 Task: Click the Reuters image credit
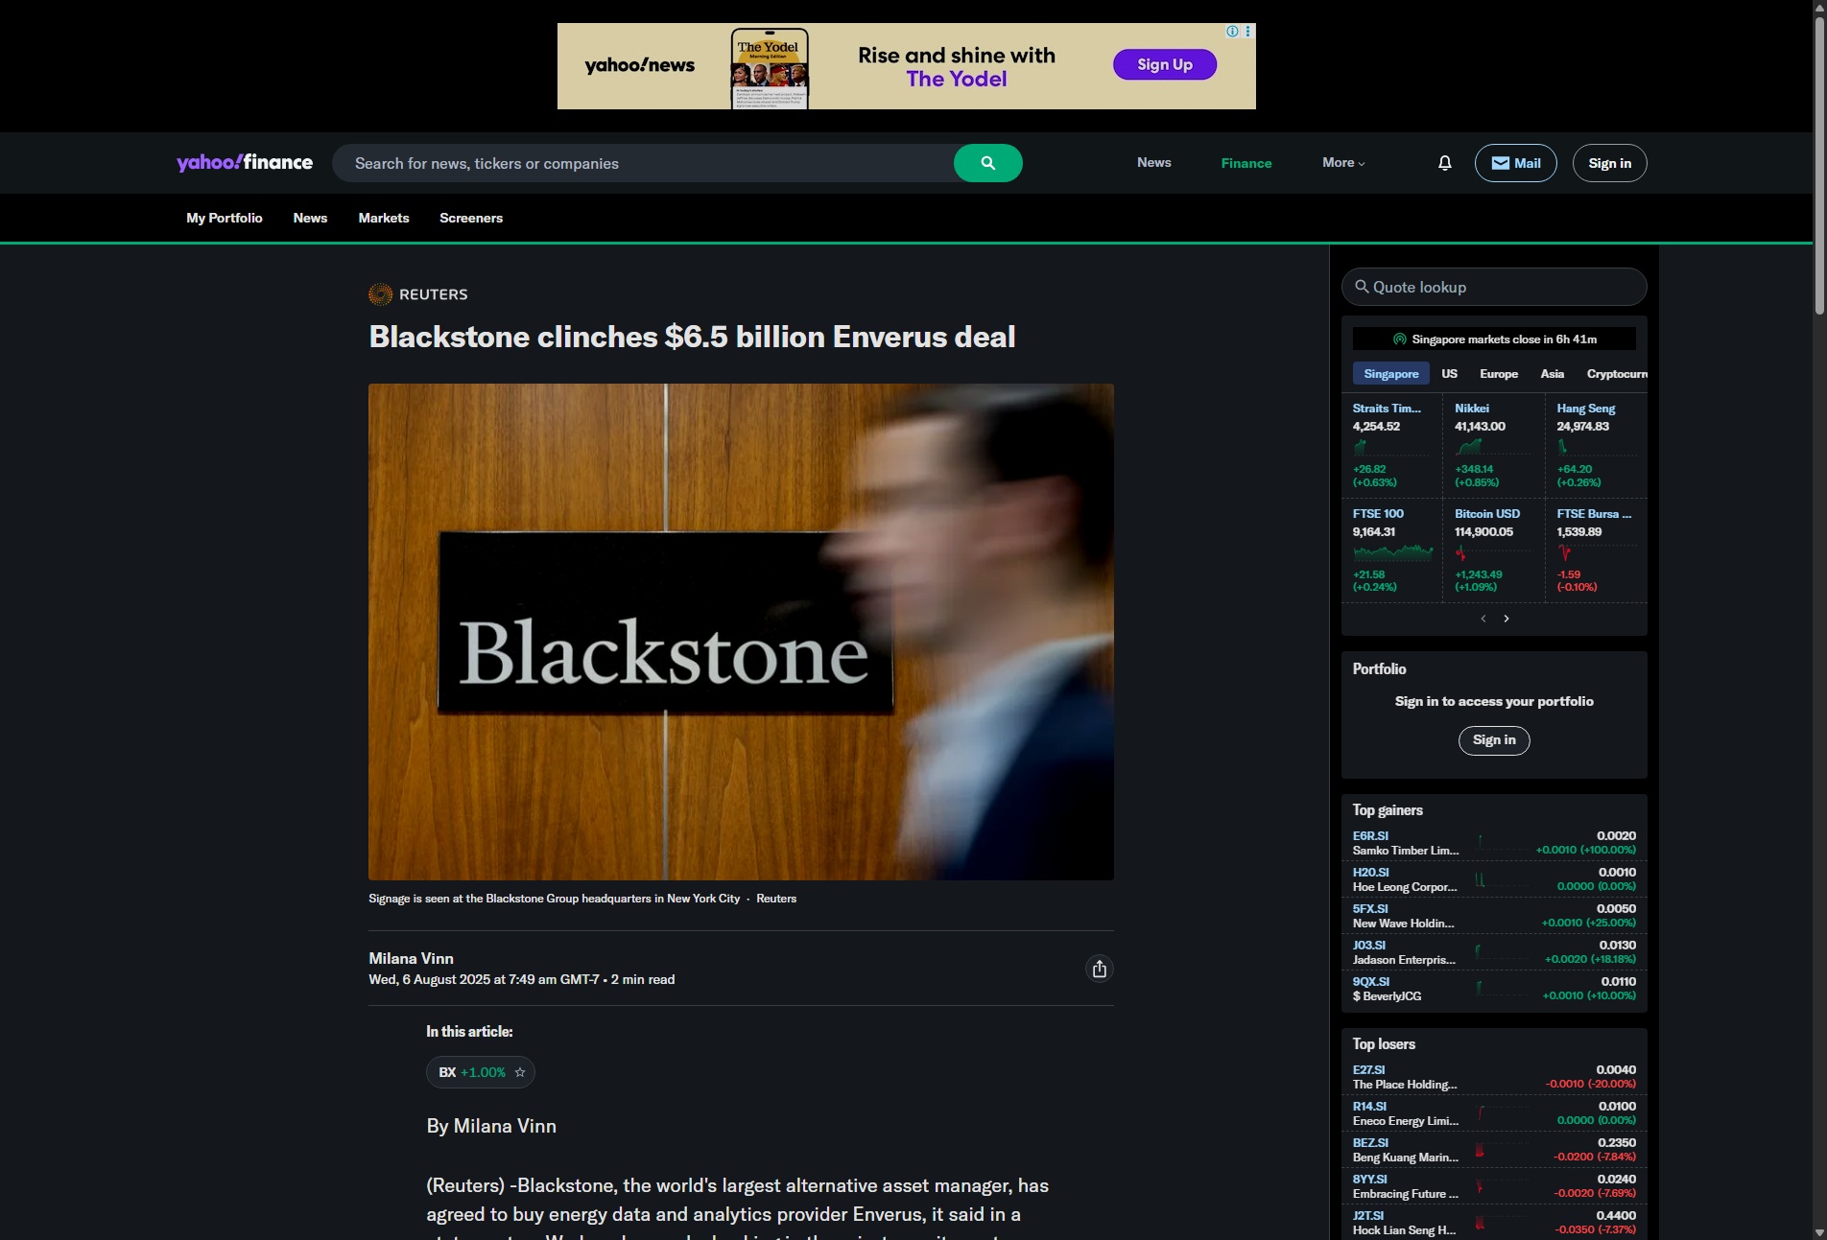click(x=776, y=899)
